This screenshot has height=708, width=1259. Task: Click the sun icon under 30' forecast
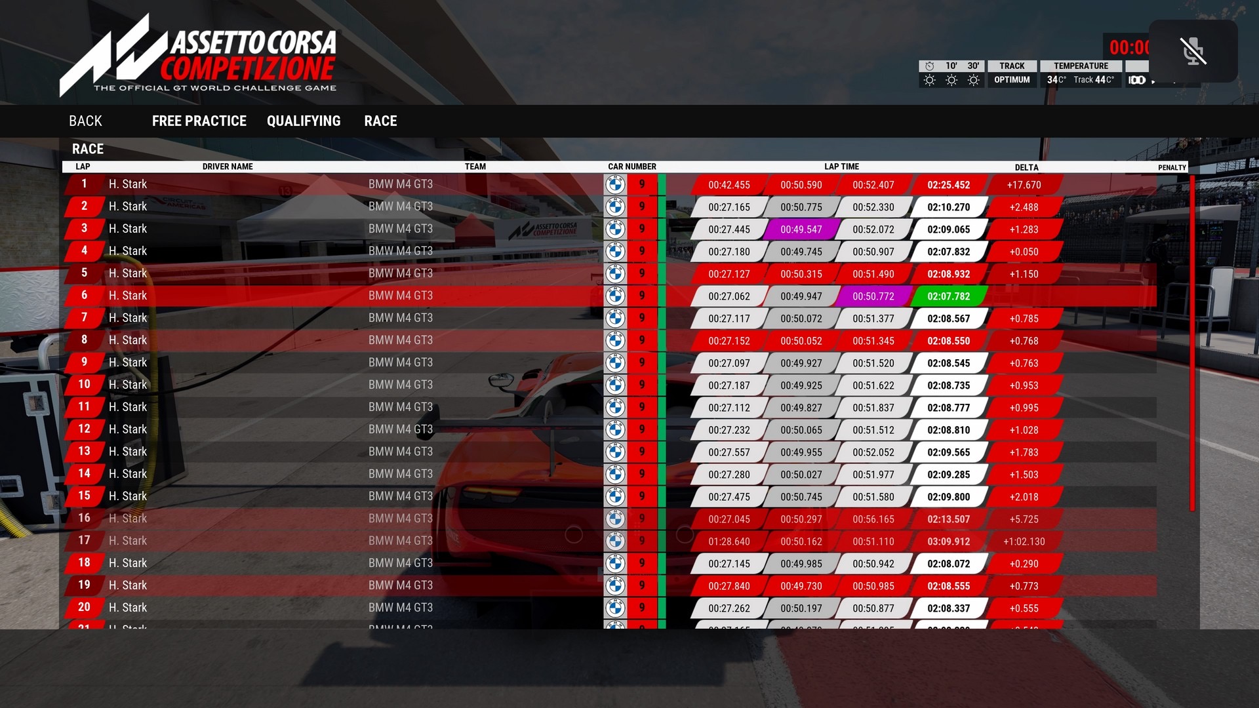pyautogui.click(x=974, y=80)
